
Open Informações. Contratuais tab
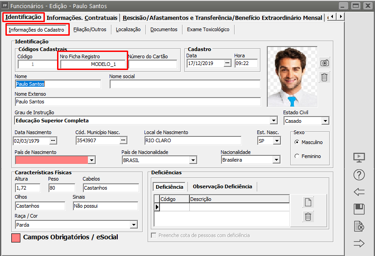click(82, 18)
